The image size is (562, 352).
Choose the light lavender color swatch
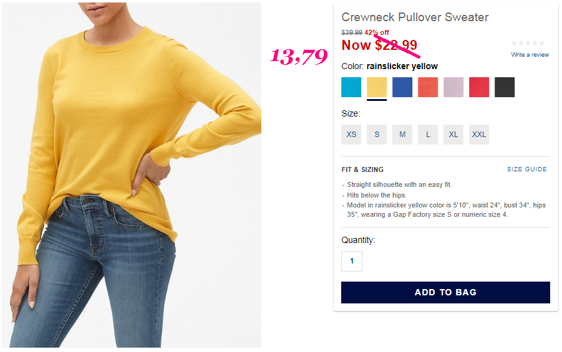(453, 87)
